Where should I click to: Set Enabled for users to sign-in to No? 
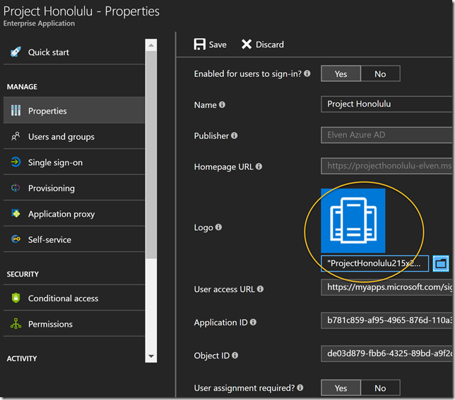(x=380, y=73)
